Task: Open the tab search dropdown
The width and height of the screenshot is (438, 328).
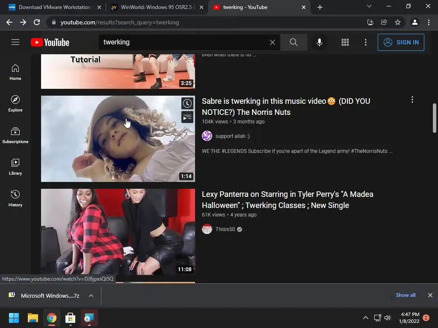Action: click(369, 6)
